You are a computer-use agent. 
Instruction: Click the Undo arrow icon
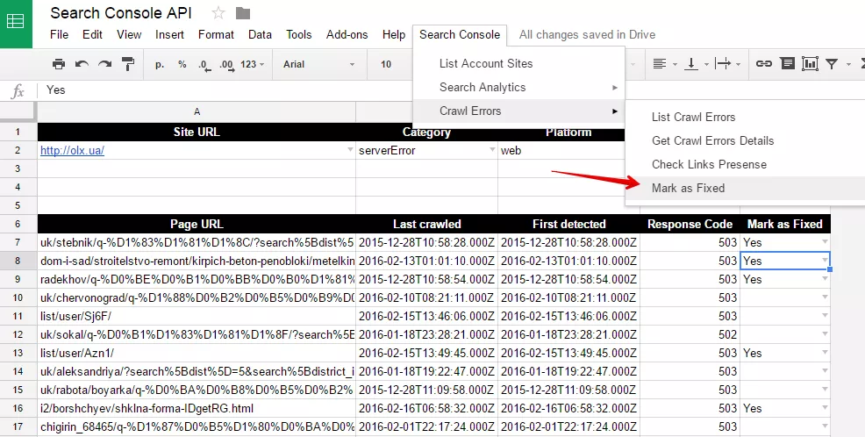tap(82, 64)
